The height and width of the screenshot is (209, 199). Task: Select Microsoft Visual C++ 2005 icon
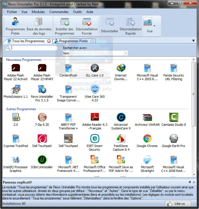click(x=147, y=72)
